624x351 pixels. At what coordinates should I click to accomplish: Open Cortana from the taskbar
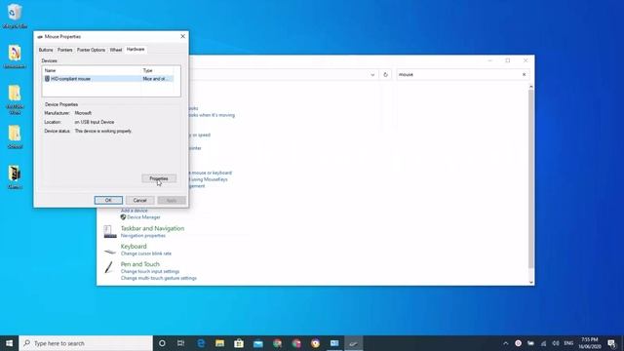[x=162, y=343]
